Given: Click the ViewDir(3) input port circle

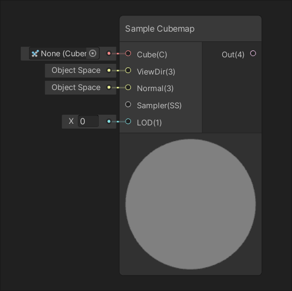Looking at the screenshot, I should [x=128, y=70].
